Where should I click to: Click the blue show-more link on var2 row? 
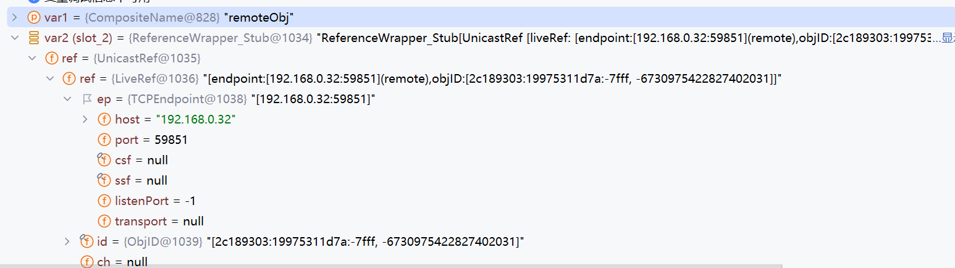(x=948, y=38)
